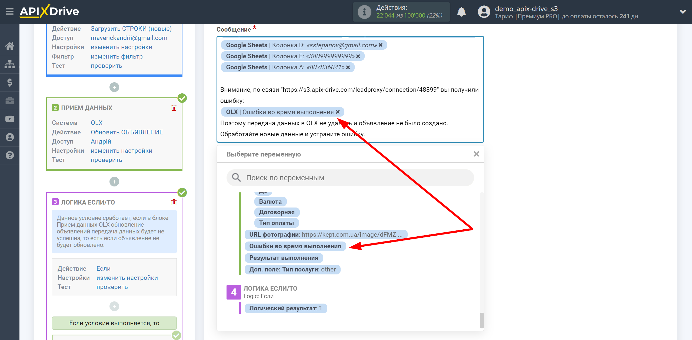
Task: Open the Андрій access link
Action: pyautogui.click(x=101, y=141)
